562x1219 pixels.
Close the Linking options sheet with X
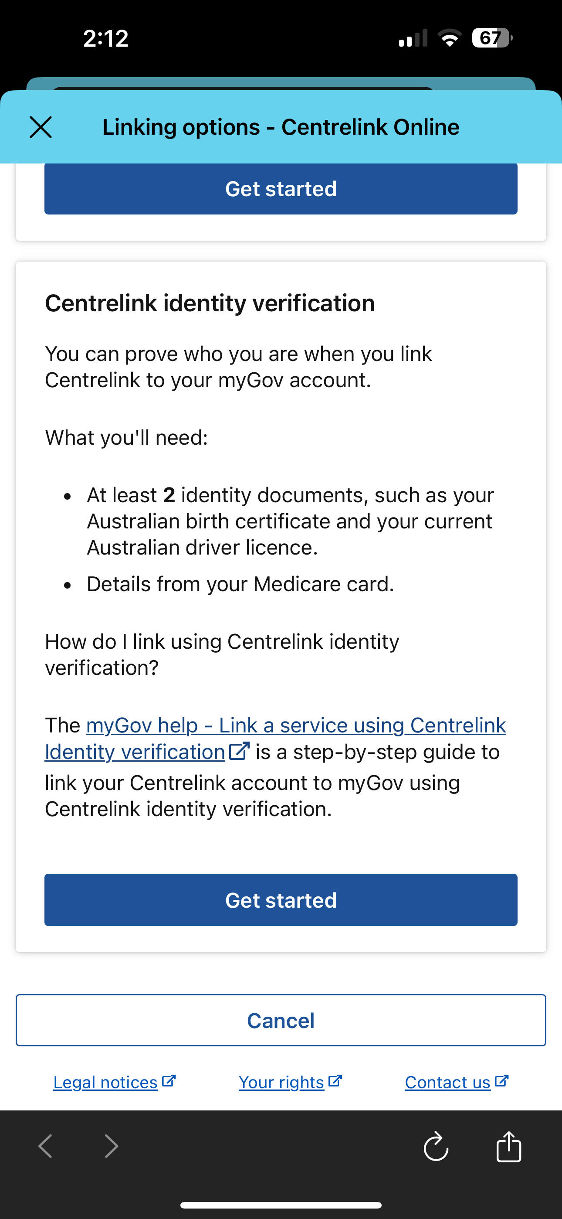pyautogui.click(x=41, y=127)
